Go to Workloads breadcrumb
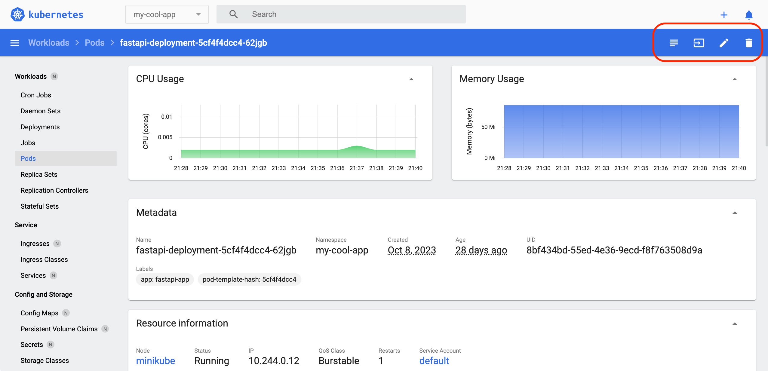This screenshot has height=371, width=768. (x=49, y=43)
